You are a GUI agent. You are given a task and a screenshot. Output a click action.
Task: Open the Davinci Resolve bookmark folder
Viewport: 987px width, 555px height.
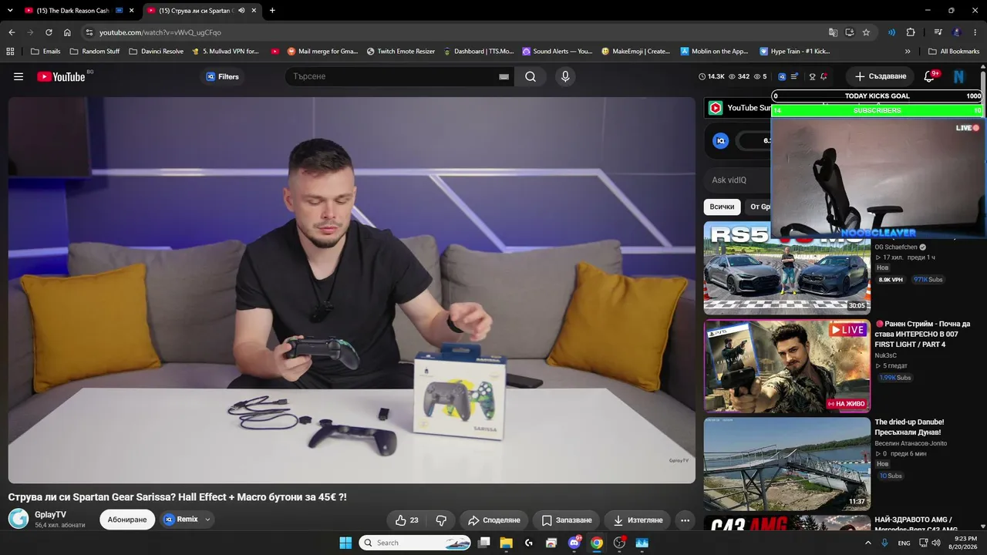[x=157, y=52]
